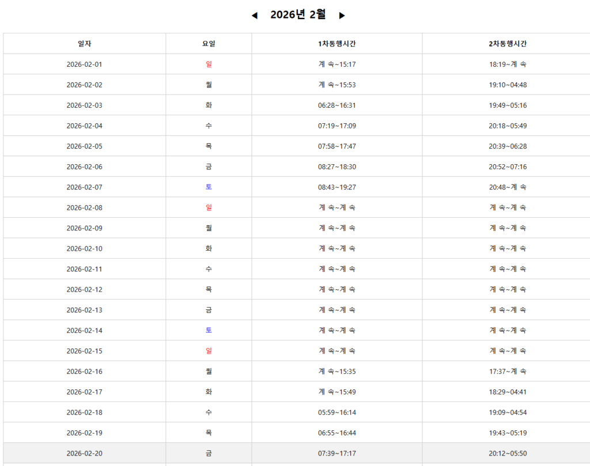Go to next month arrow

[x=342, y=16]
